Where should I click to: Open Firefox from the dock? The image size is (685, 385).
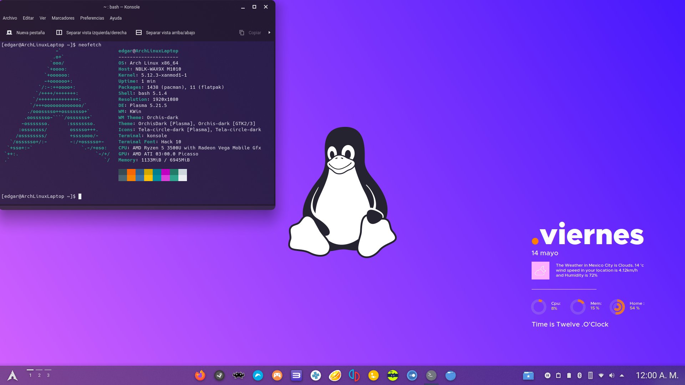click(200, 375)
